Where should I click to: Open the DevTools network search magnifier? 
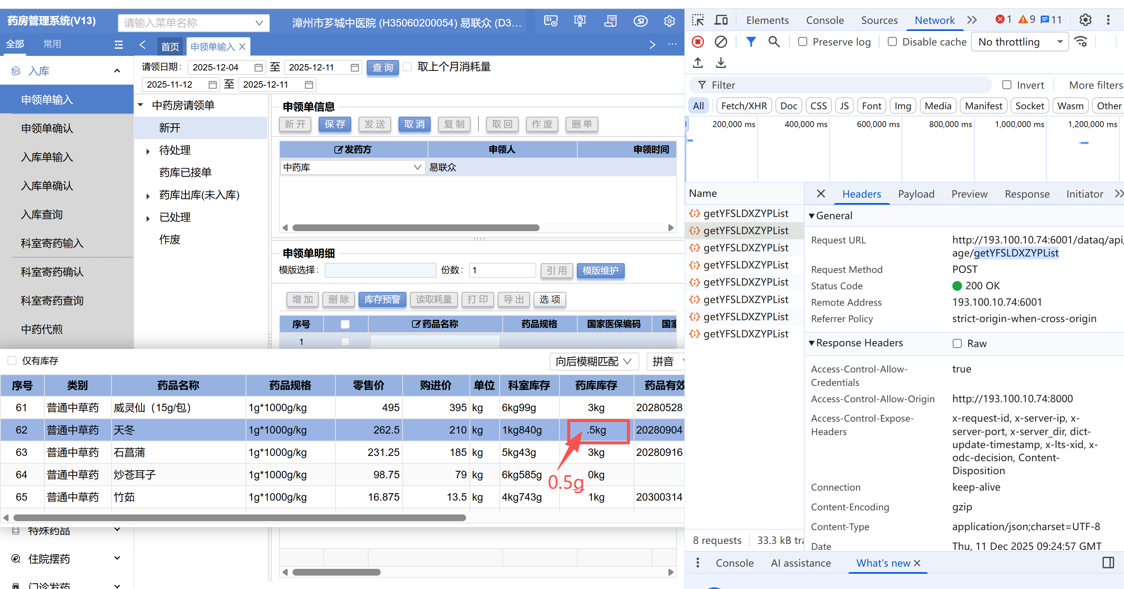tap(774, 42)
